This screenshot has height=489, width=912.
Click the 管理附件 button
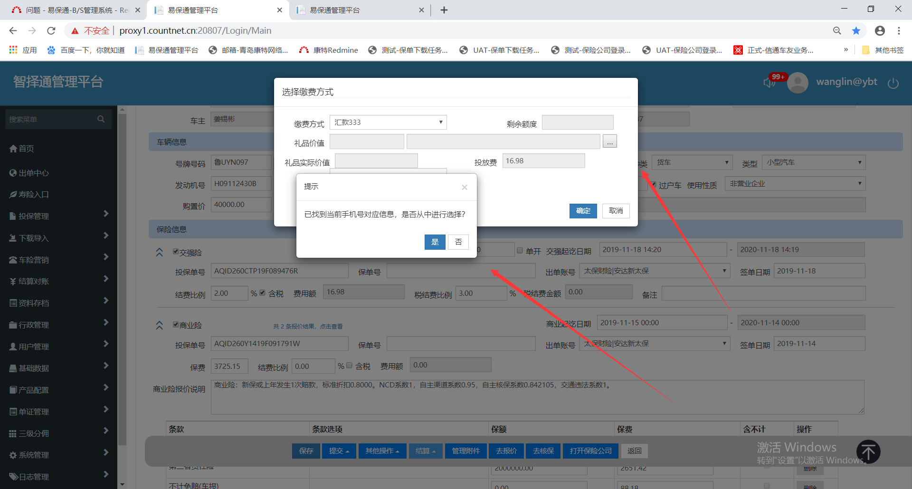466,451
